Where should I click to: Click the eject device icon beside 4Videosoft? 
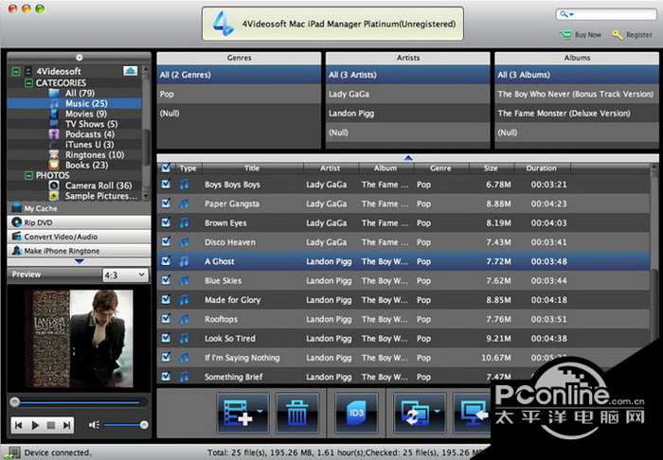pos(131,72)
